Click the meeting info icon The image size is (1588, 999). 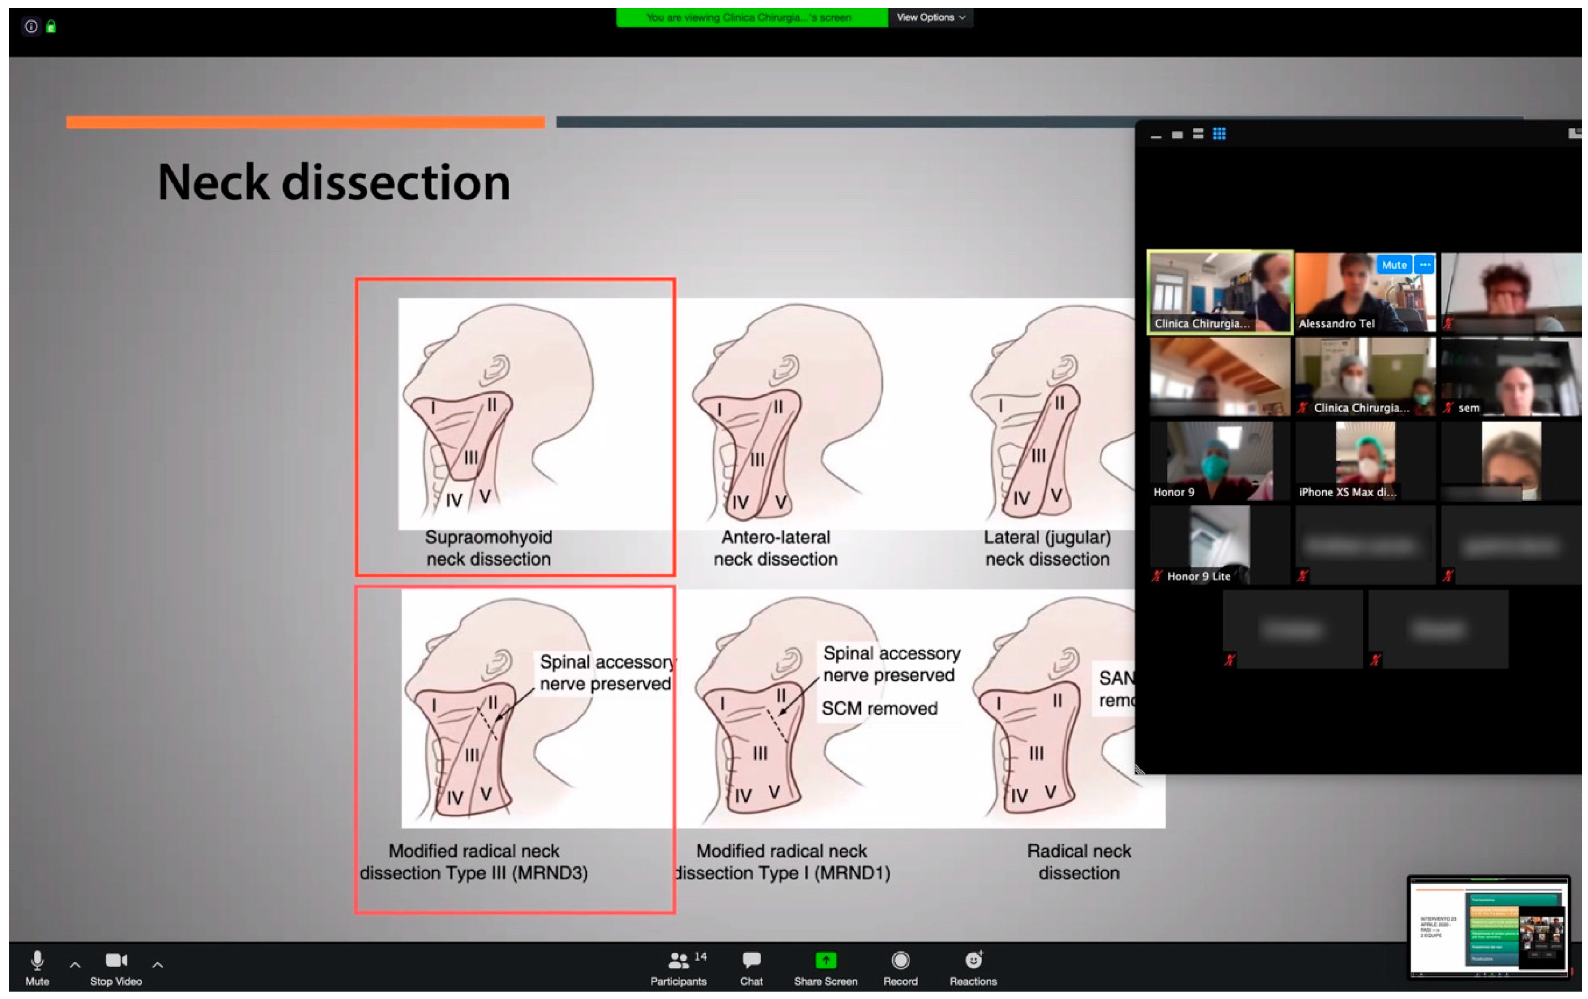click(30, 27)
